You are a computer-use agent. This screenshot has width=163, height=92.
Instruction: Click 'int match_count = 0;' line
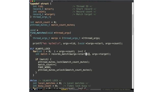click(43, 22)
